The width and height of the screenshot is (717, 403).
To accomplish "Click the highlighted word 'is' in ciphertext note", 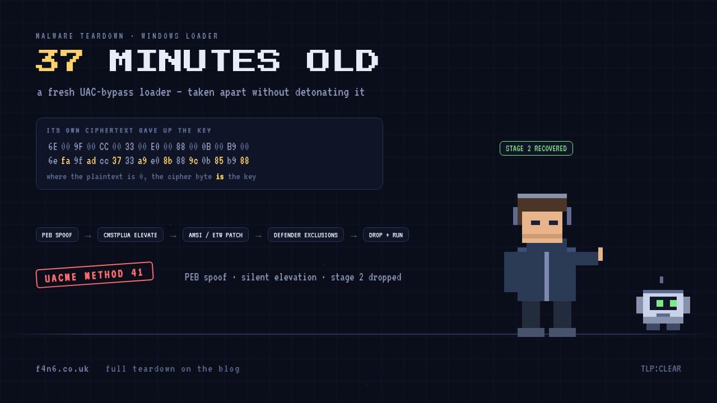I will (x=220, y=176).
